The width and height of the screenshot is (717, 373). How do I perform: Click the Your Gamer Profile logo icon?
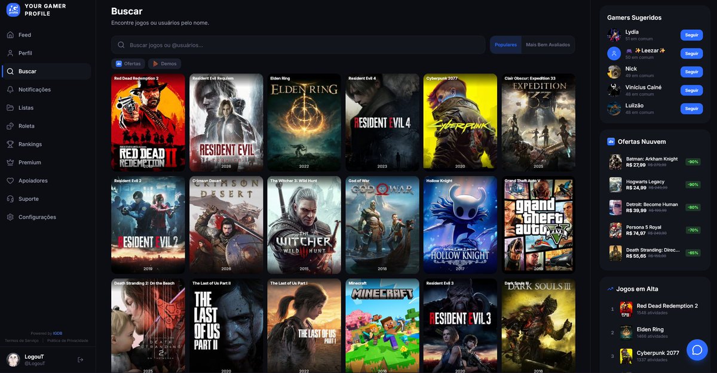point(13,10)
